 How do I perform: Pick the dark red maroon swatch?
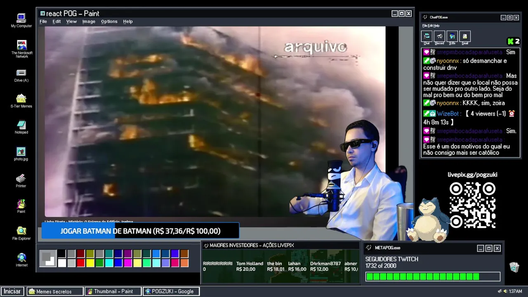coord(80,254)
